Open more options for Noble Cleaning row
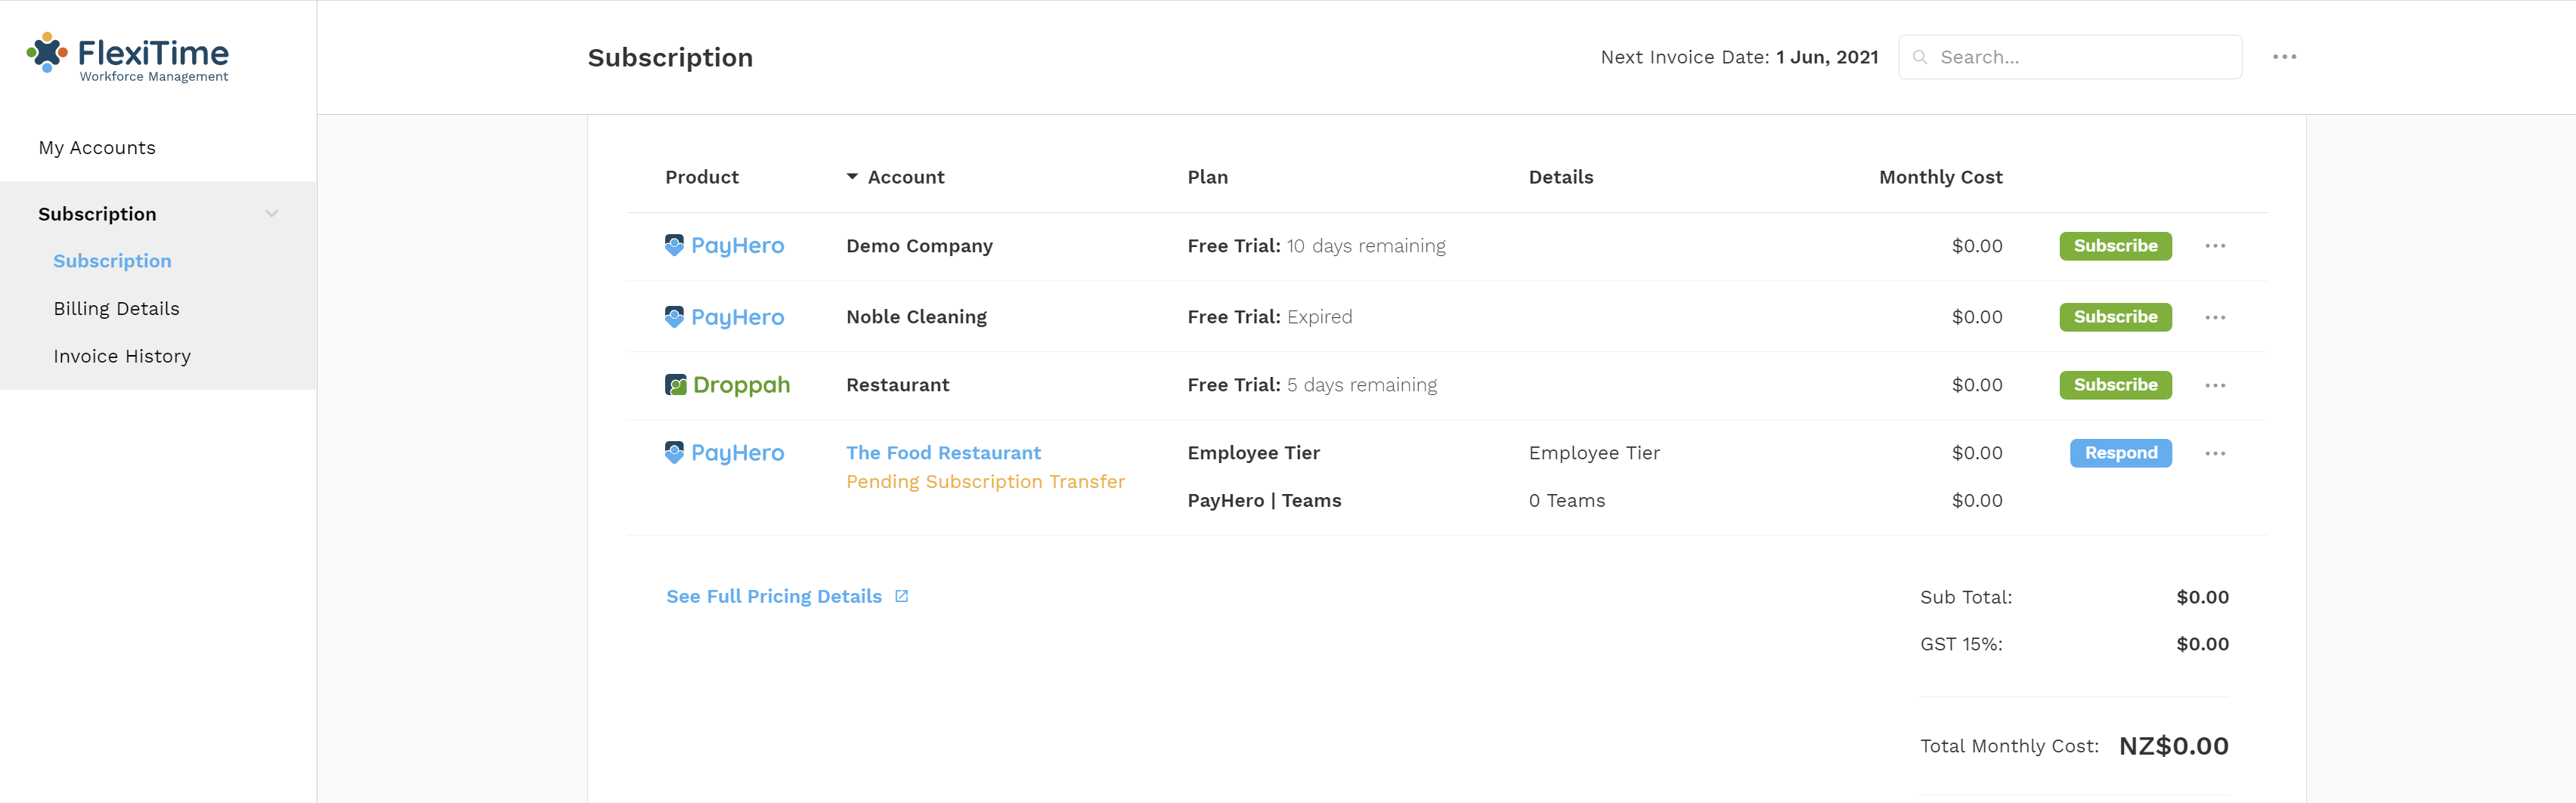 click(x=2215, y=317)
